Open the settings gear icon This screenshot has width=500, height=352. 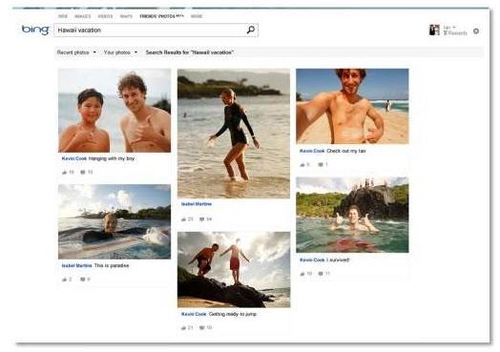click(x=476, y=31)
